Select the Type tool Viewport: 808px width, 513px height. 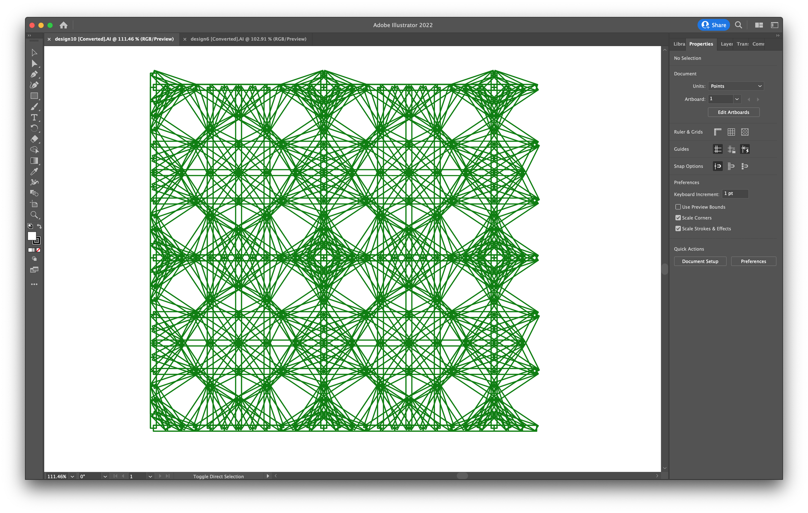(x=35, y=117)
